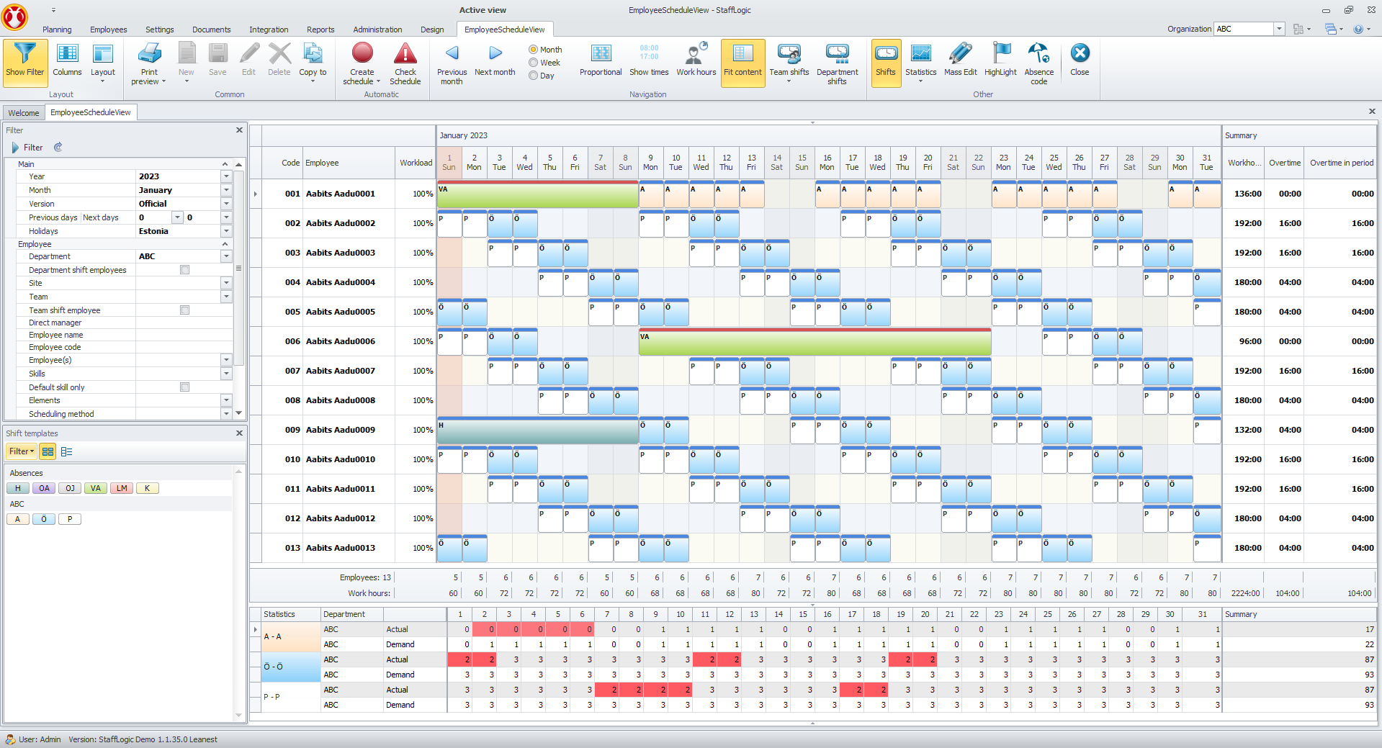Open the Reports ribbon tab
Screen dimensions: 1382x748
point(320,30)
